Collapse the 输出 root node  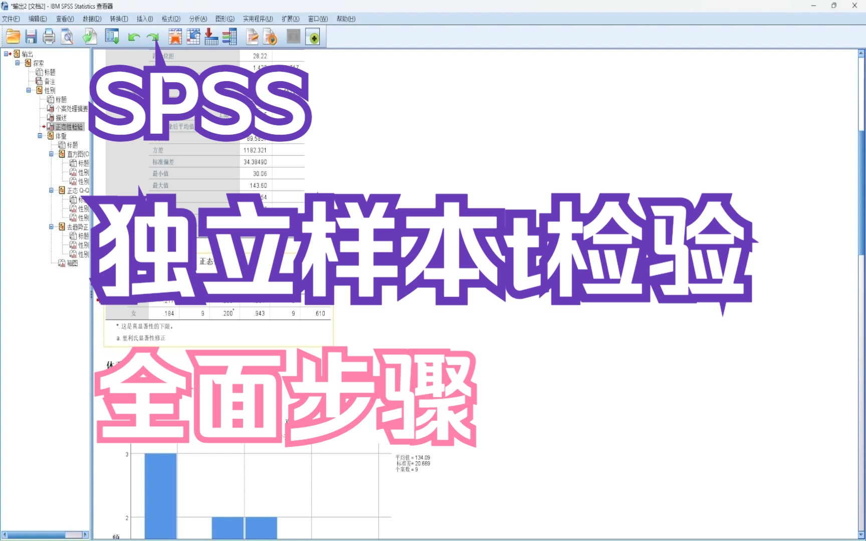click(x=6, y=54)
